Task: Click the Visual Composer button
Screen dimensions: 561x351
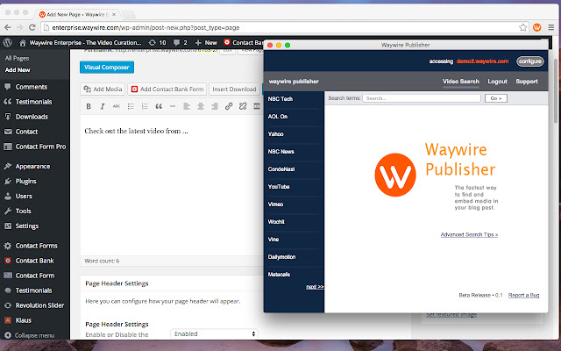Action: point(107,68)
